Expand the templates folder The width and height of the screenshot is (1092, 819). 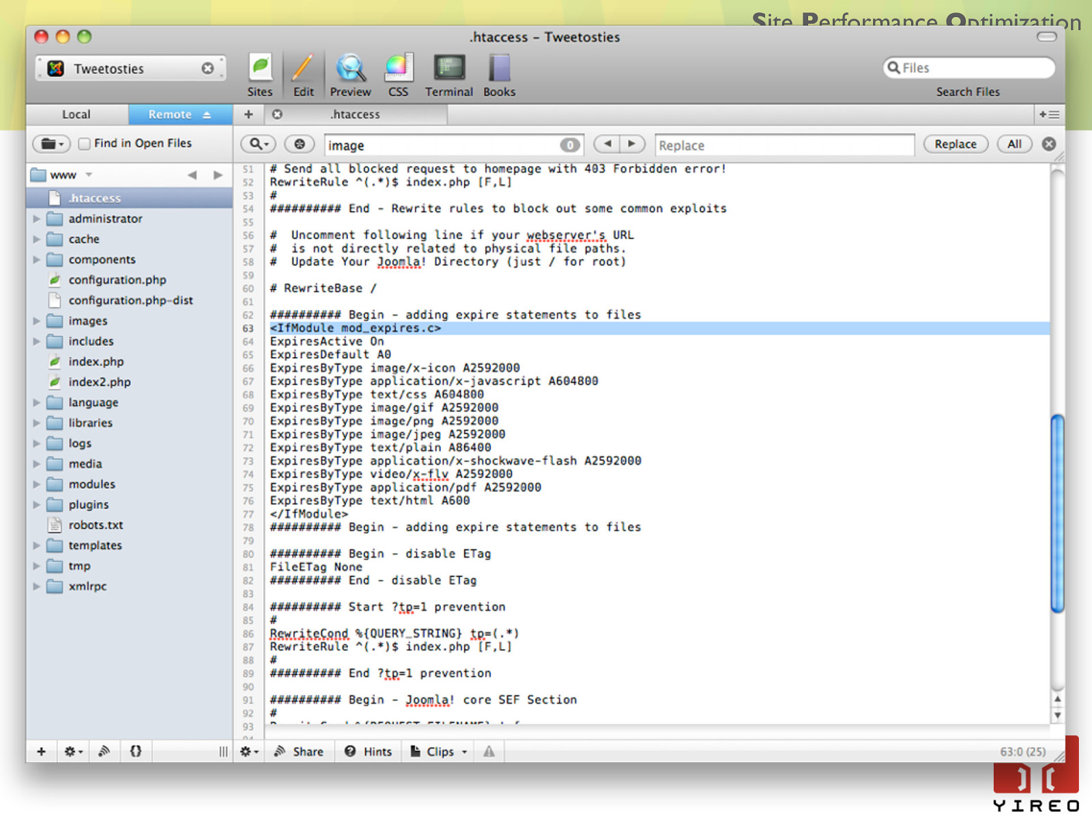click(x=37, y=546)
